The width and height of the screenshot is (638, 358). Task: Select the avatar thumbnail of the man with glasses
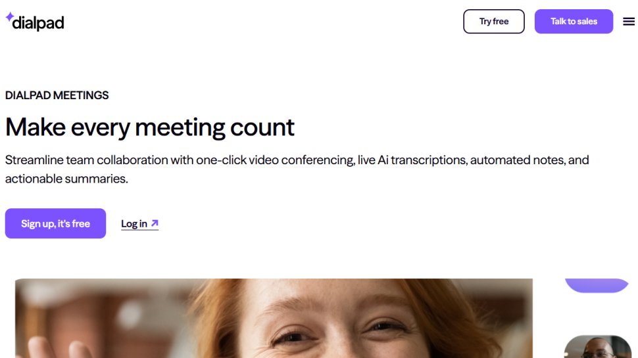point(597,347)
